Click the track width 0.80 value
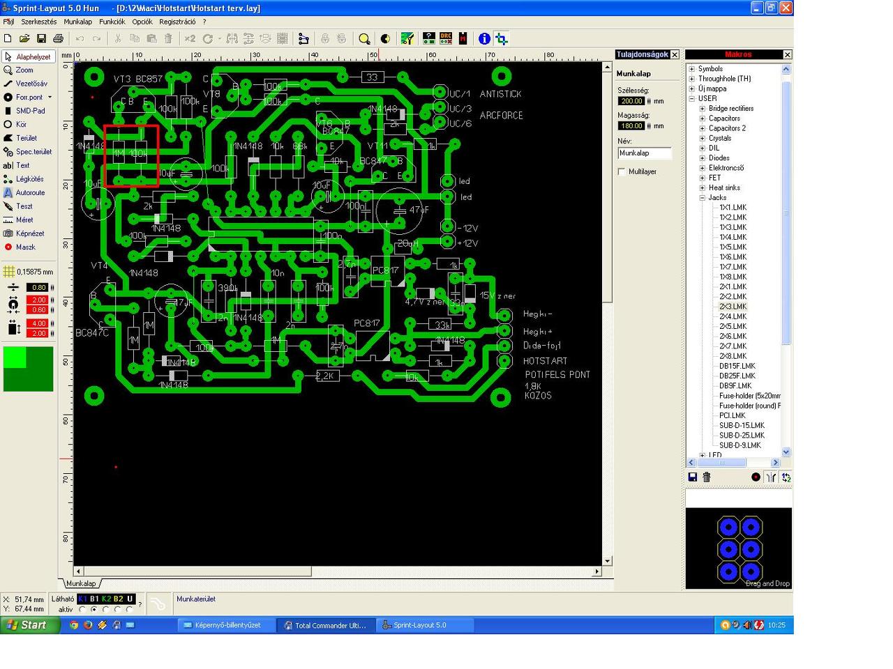The height and width of the screenshot is (669, 893). (x=38, y=287)
